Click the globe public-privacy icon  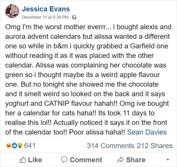coord(74,17)
